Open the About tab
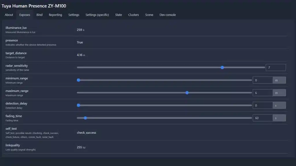 click(9, 15)
